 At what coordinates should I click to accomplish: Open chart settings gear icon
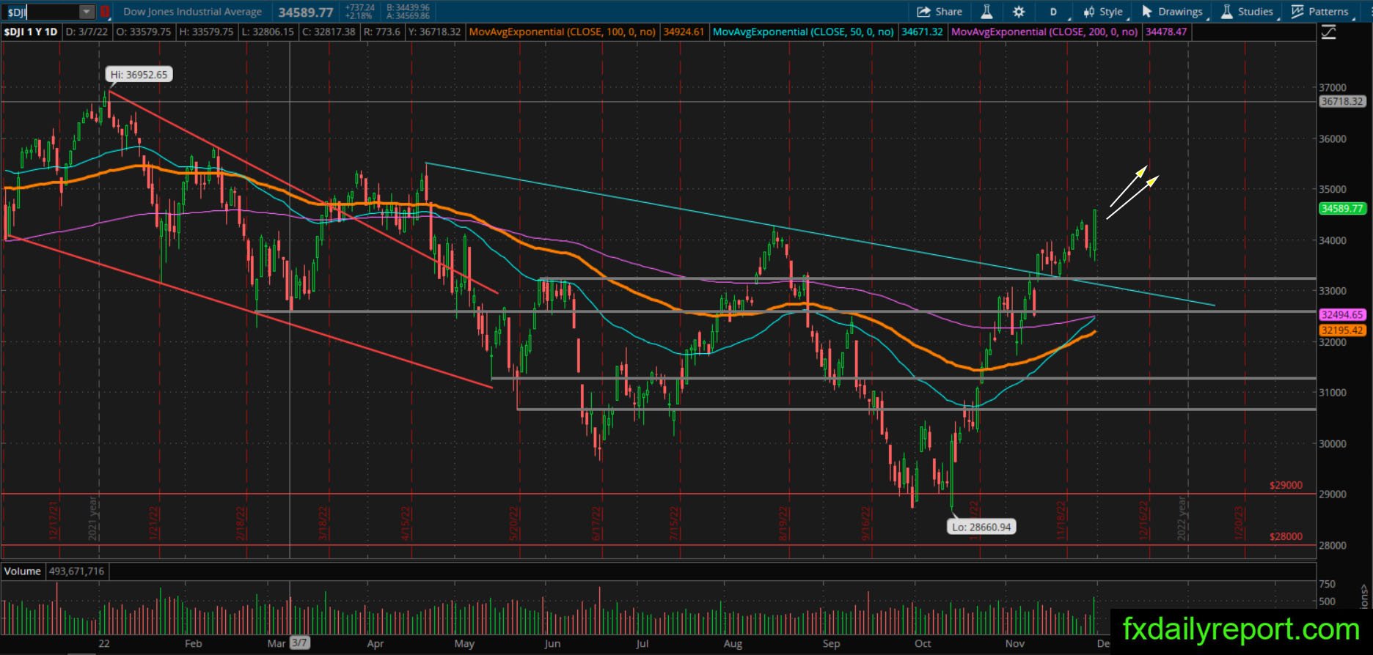pyautogui.click(x=1019, y=12)
